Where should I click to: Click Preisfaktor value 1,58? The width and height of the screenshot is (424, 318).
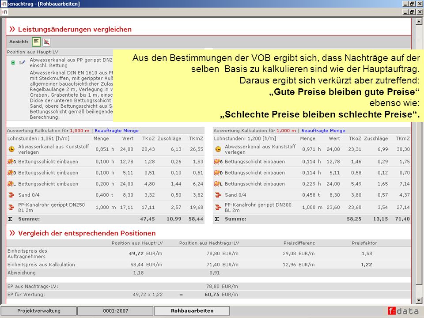coord(367,254)
